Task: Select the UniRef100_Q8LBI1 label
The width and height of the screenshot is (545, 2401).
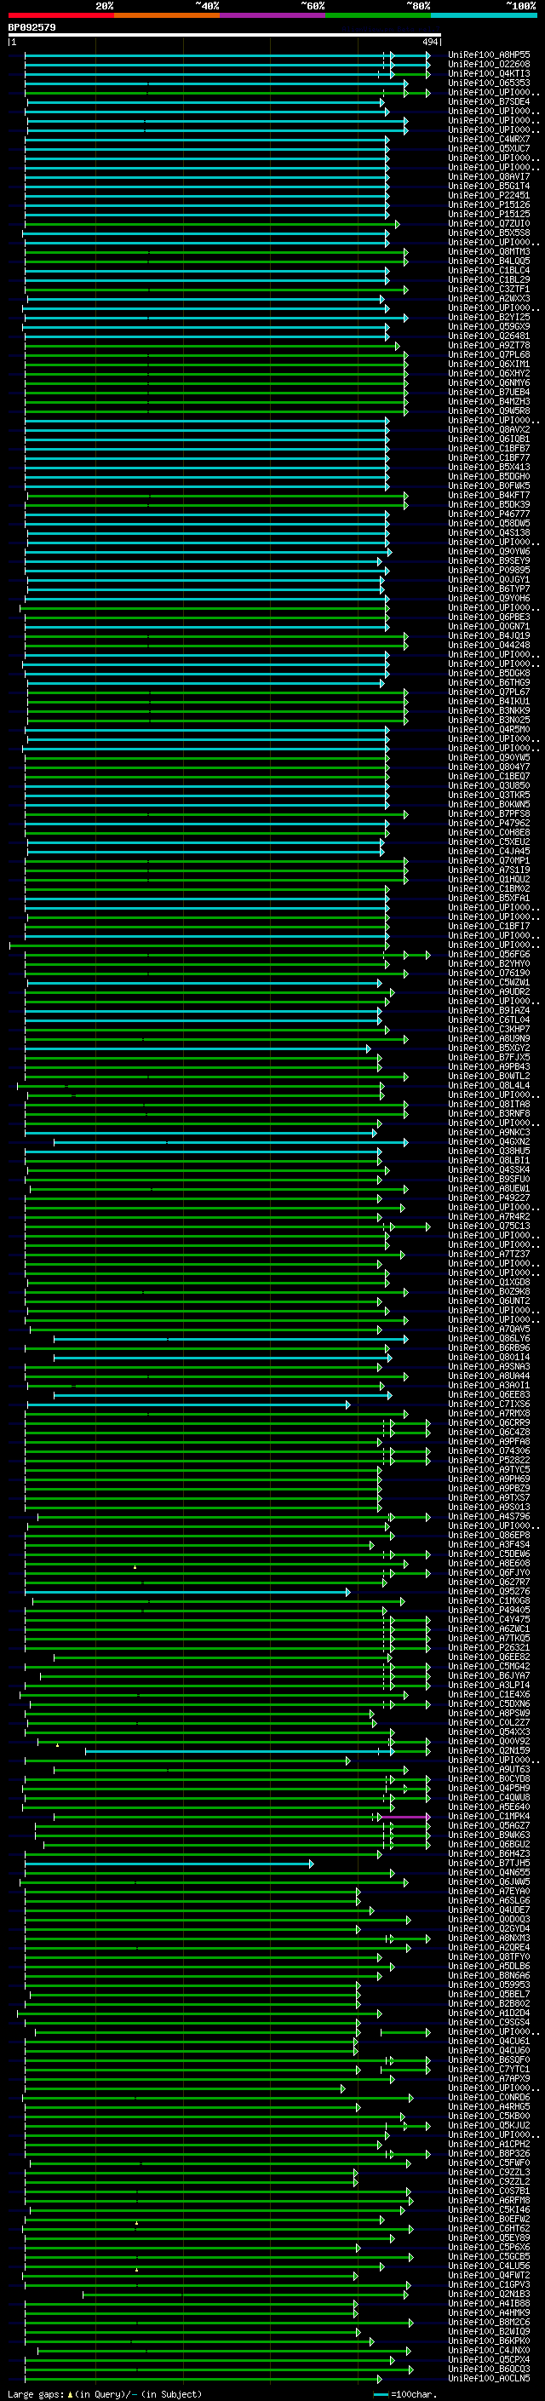Action: pos(489,1160)
